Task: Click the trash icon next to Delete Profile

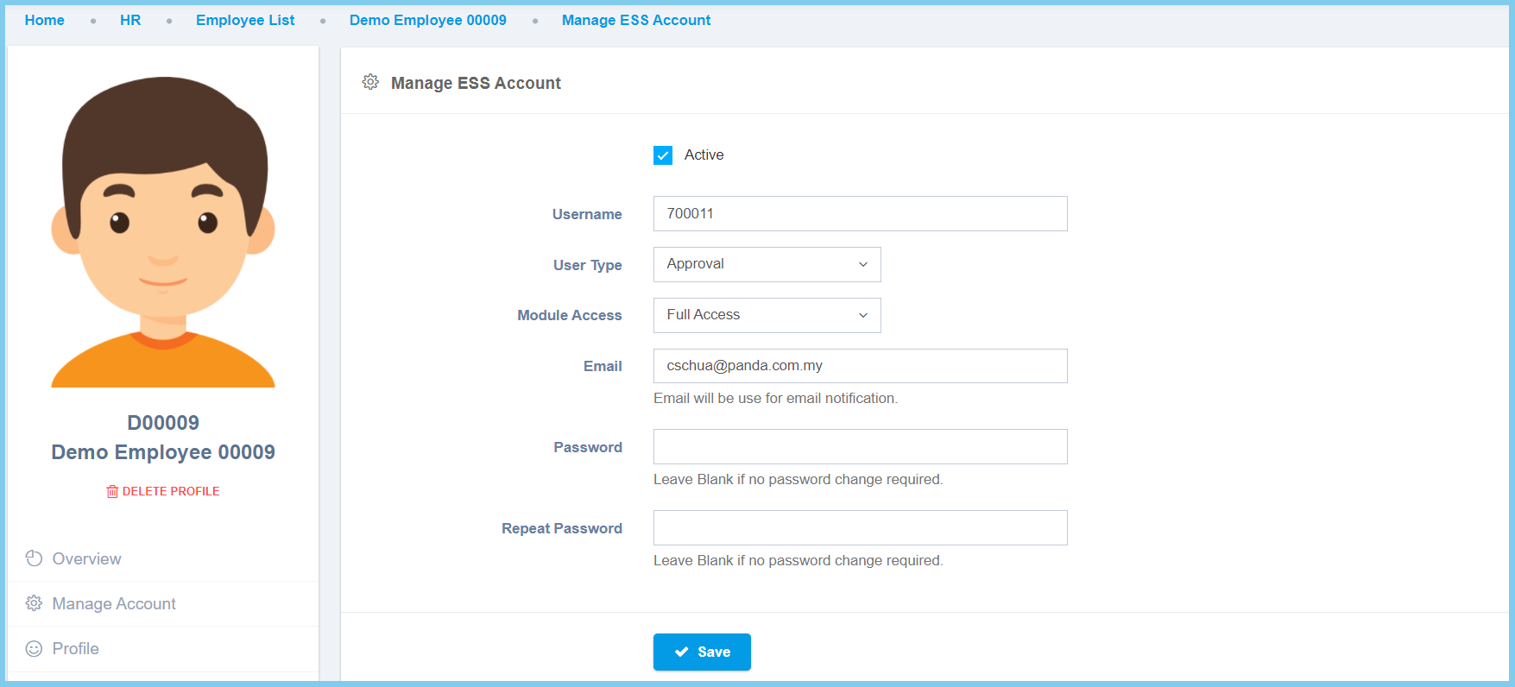Action: pos(112,491)
